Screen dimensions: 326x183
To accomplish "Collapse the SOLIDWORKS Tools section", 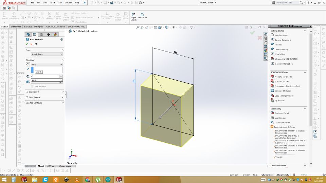I will [x=305, y=72].
